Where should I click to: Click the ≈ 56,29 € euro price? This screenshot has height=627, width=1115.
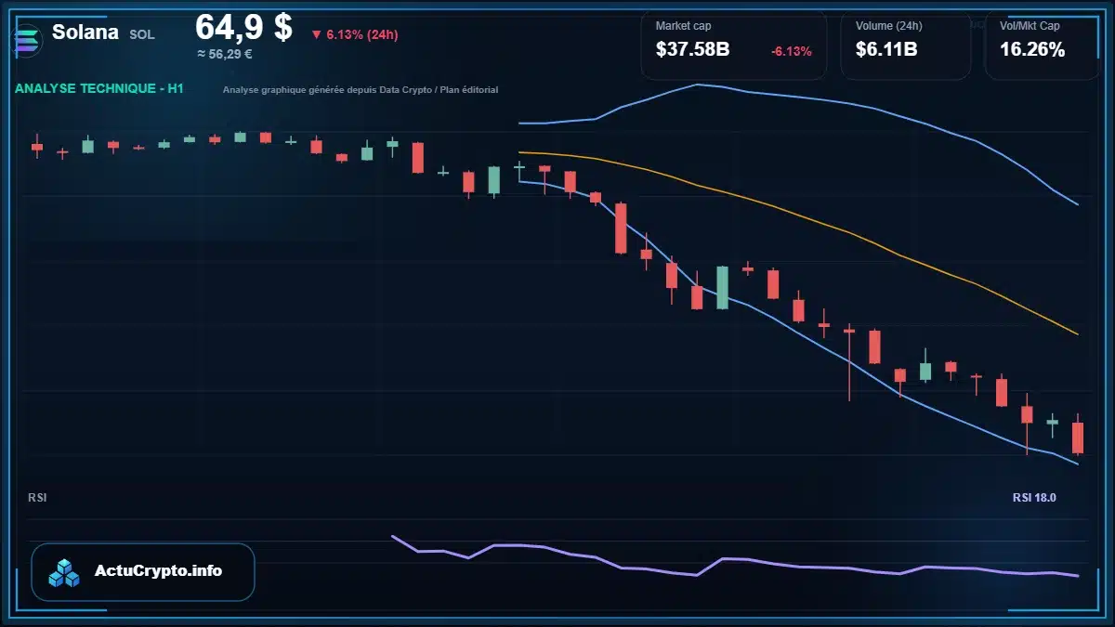point(224,54)
